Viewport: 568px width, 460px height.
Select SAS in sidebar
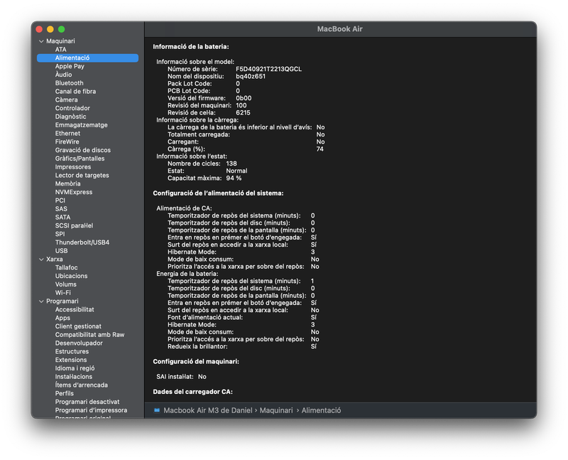point(61,209)
